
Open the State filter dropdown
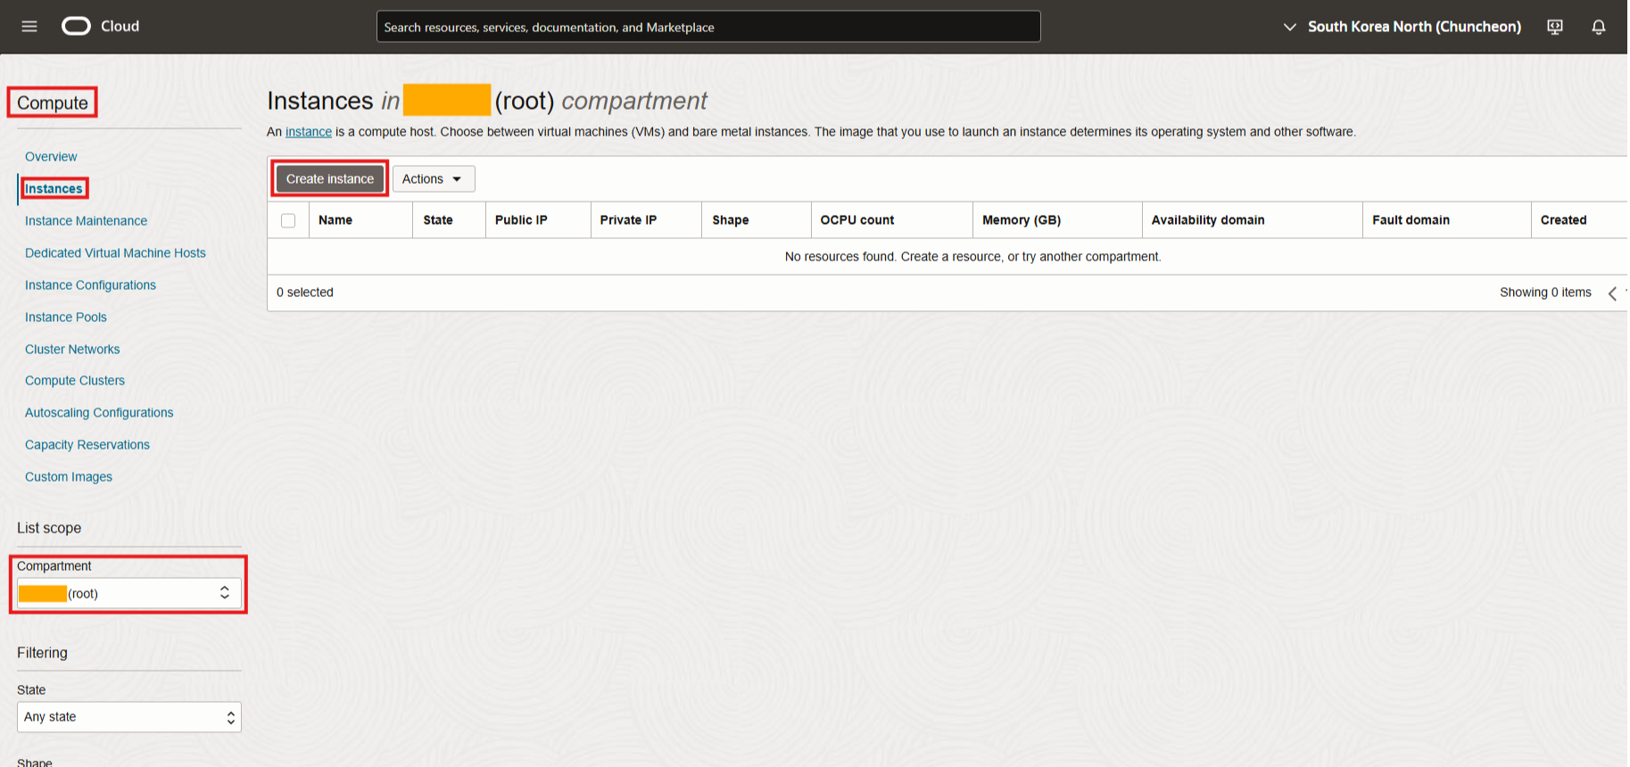tap(129, 717)
